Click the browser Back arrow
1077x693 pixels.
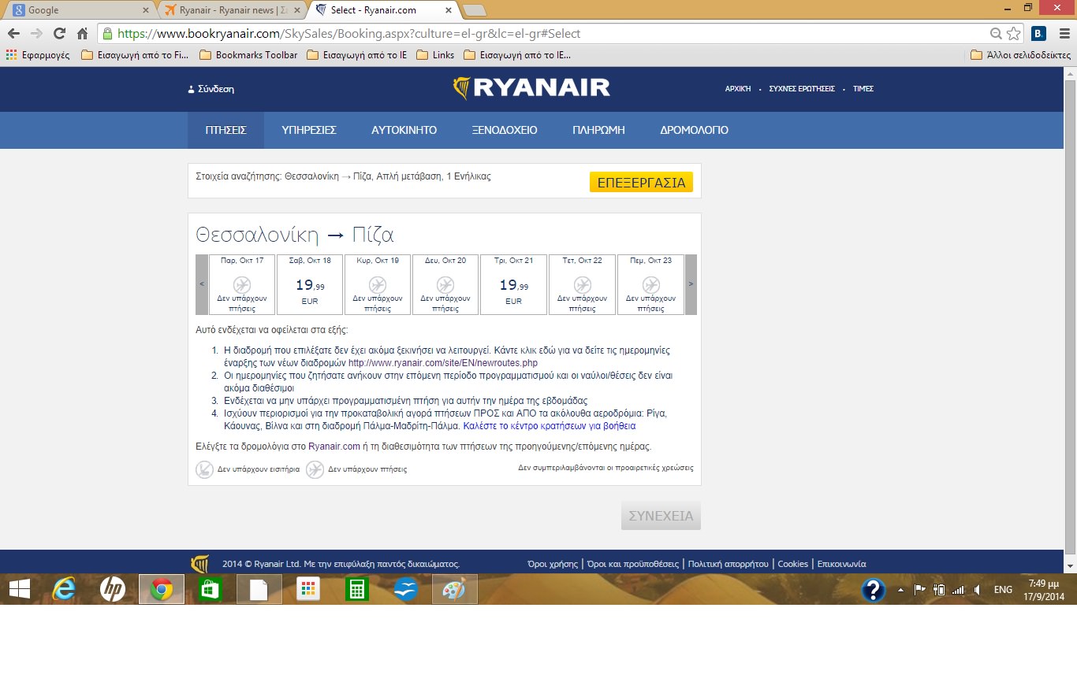(13, 34)
